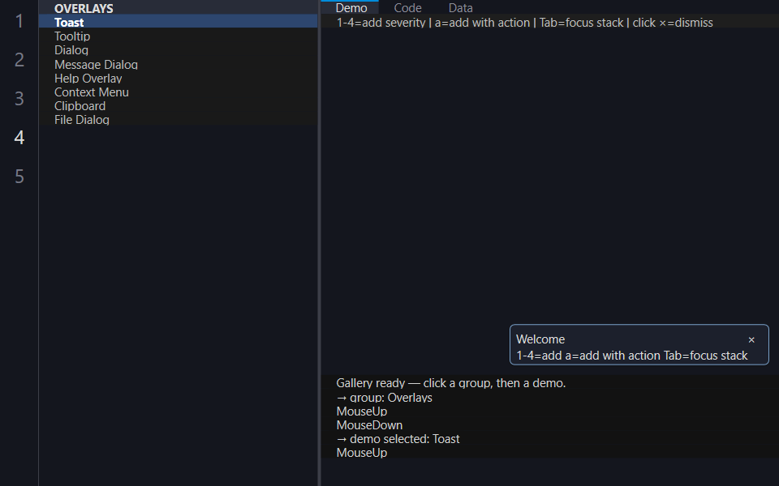This screenshot has height=486, width=779.
Task: Click the MouseDown log entry
Action: coord(369,425)
